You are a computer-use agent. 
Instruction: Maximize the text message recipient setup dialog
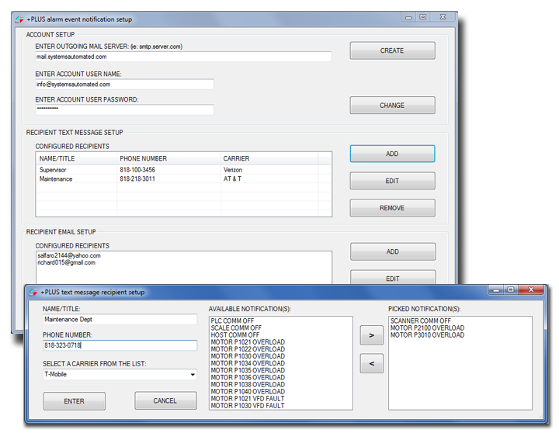(x=511, y=289)
